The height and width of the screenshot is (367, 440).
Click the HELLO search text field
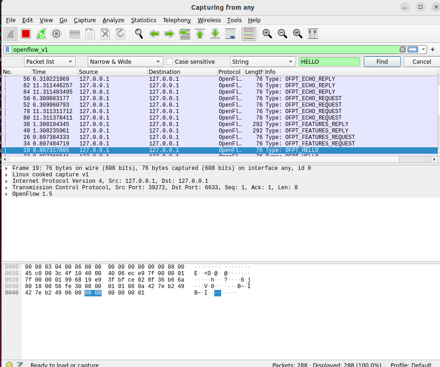pos(329,62)
